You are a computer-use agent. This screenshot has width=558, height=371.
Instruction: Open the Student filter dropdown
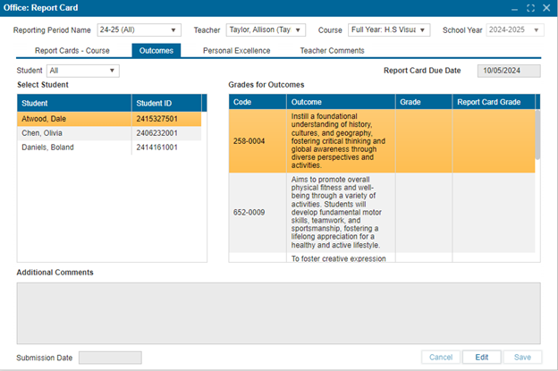pyautogui.click(x=82, y=70)
